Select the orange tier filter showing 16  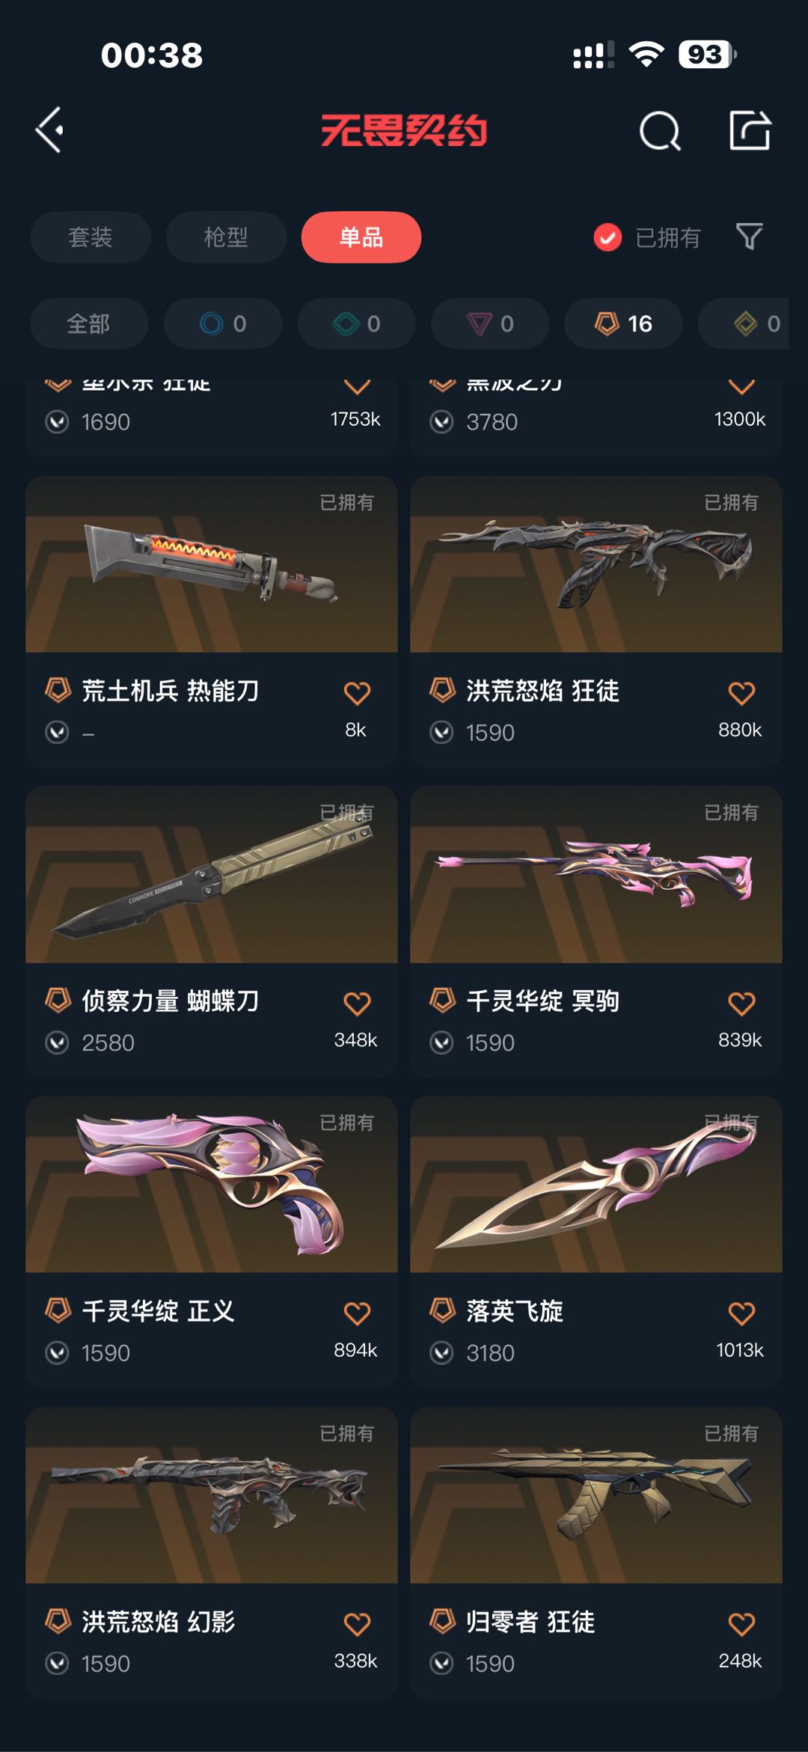pos(623,323)
